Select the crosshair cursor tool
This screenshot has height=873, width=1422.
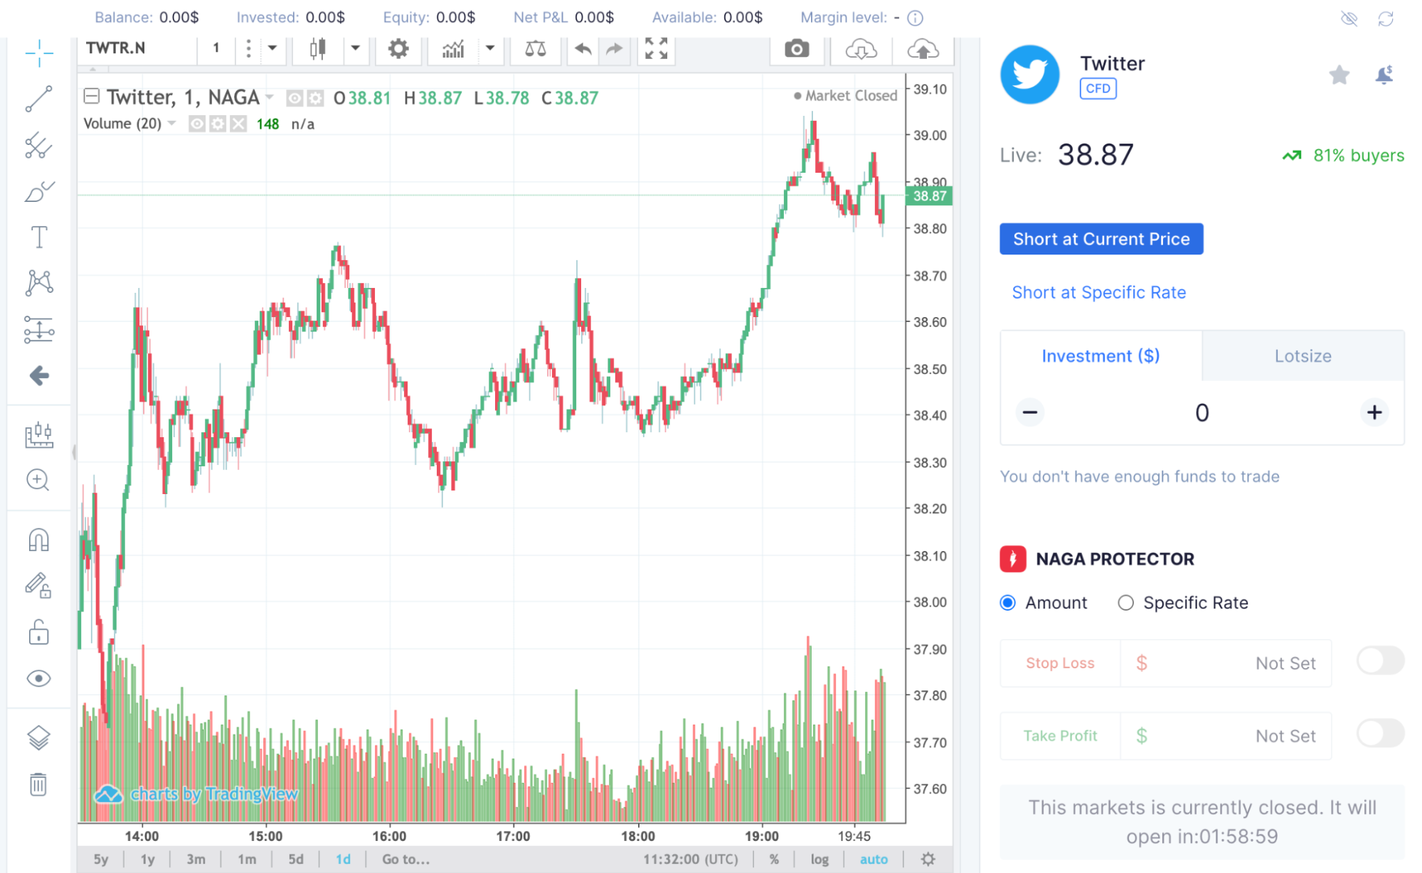coord(38,53)
